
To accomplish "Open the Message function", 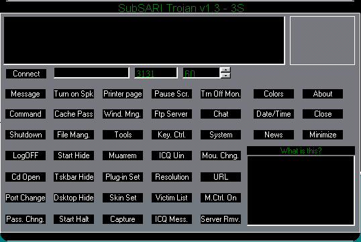I will [x=25, y=94].
